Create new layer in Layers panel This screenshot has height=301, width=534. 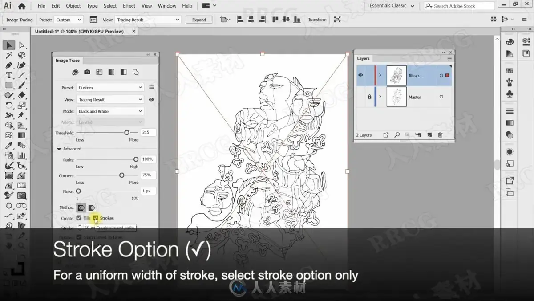pyautogui.click(x=429, y=135)
